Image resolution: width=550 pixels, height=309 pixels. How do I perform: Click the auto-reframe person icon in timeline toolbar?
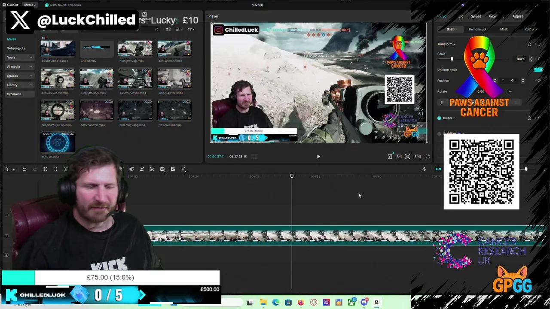pos(142,169)
